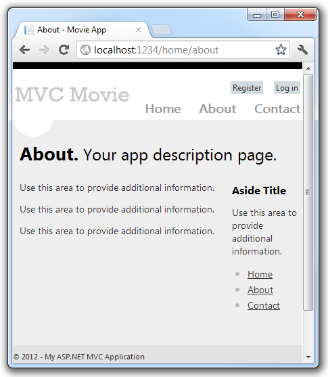Click the scrollbar up arrow
The height and width of the screenshot is (377, 328).
tap(308, 68)
